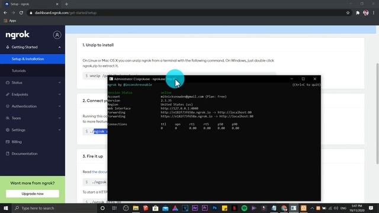Click the page vertical scrollbar
Viewport: 379px width, 213px height.
point(377,114)
